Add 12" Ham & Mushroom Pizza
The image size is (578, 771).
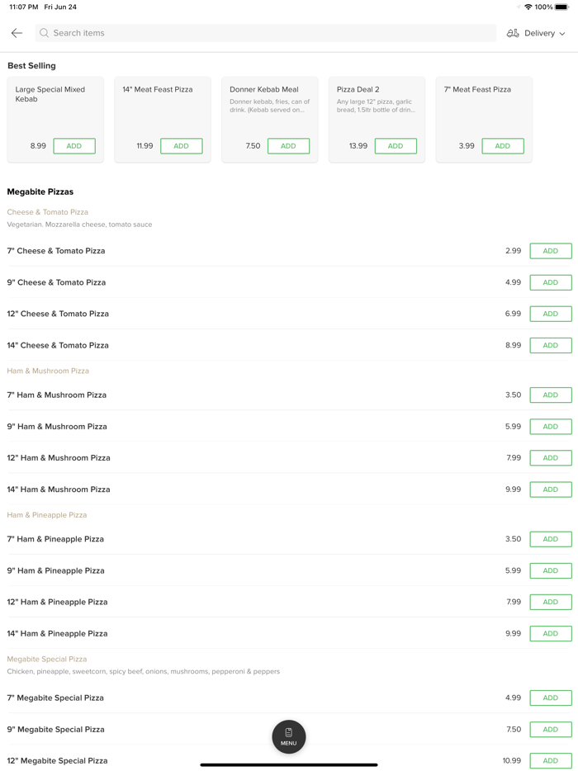[x=551, y=458]
